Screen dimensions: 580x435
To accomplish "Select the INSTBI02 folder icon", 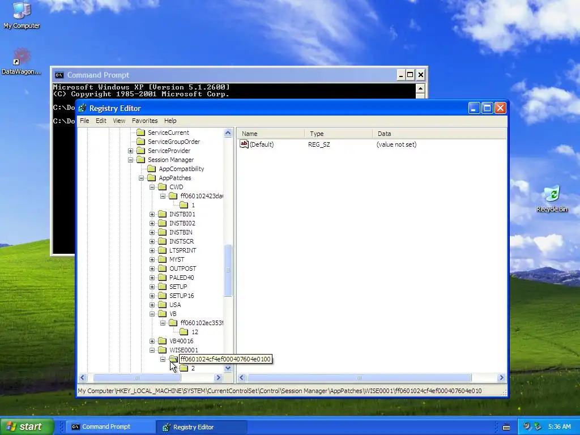I will pos(162,223).
